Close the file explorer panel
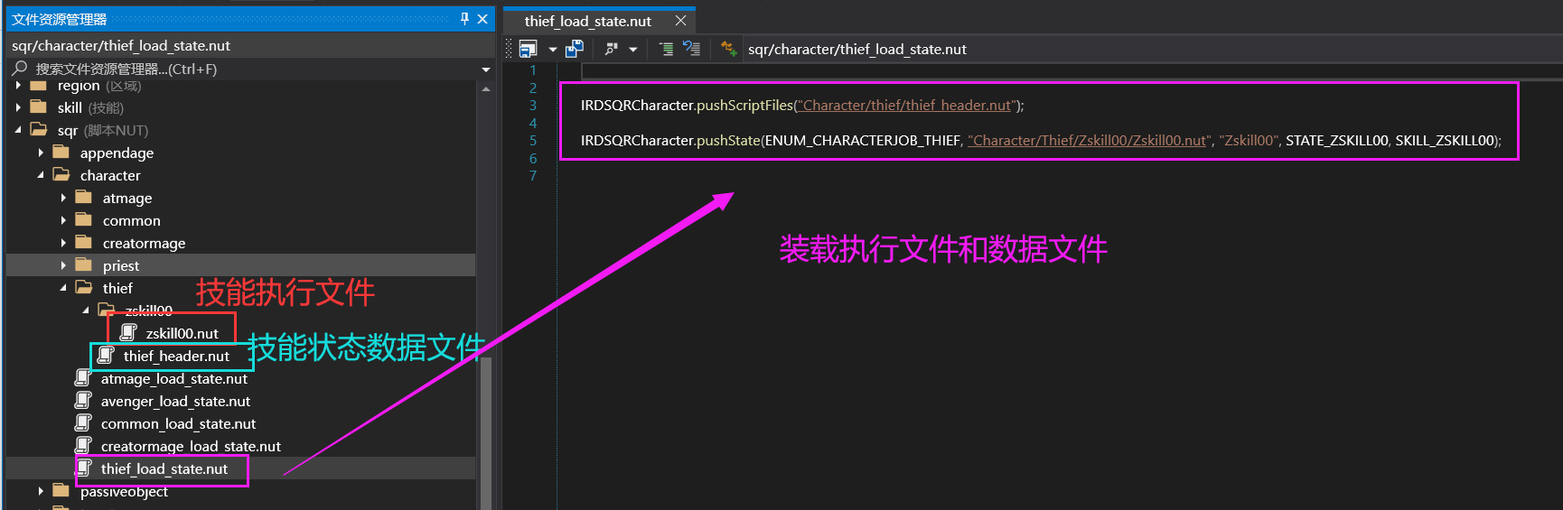The width and height of the screenshot is (1563, 510). pos(482,19)
